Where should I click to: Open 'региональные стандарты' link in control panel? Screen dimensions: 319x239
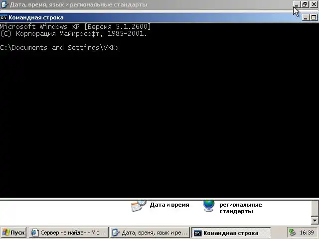coord(240,208)
